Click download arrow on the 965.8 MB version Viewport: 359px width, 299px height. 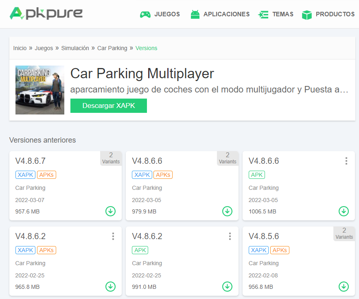click(x=110, y=286)
